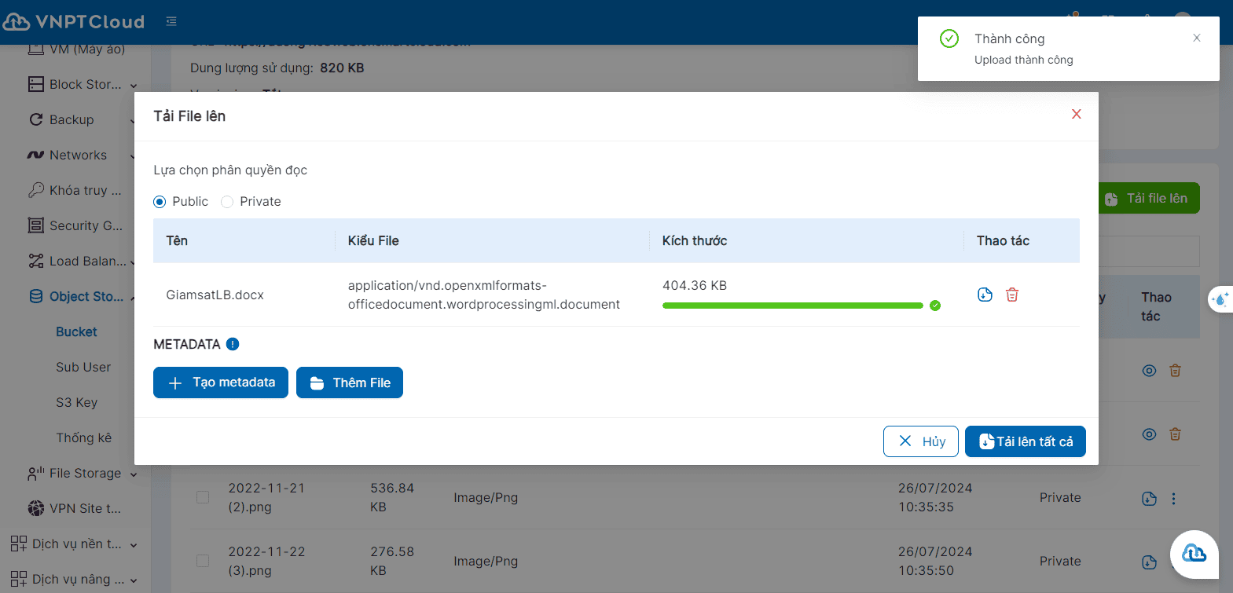Click the Tạo metadata button
This screenshot has height=593, width=1233.
pyautogui.click(x=221, y=383)
